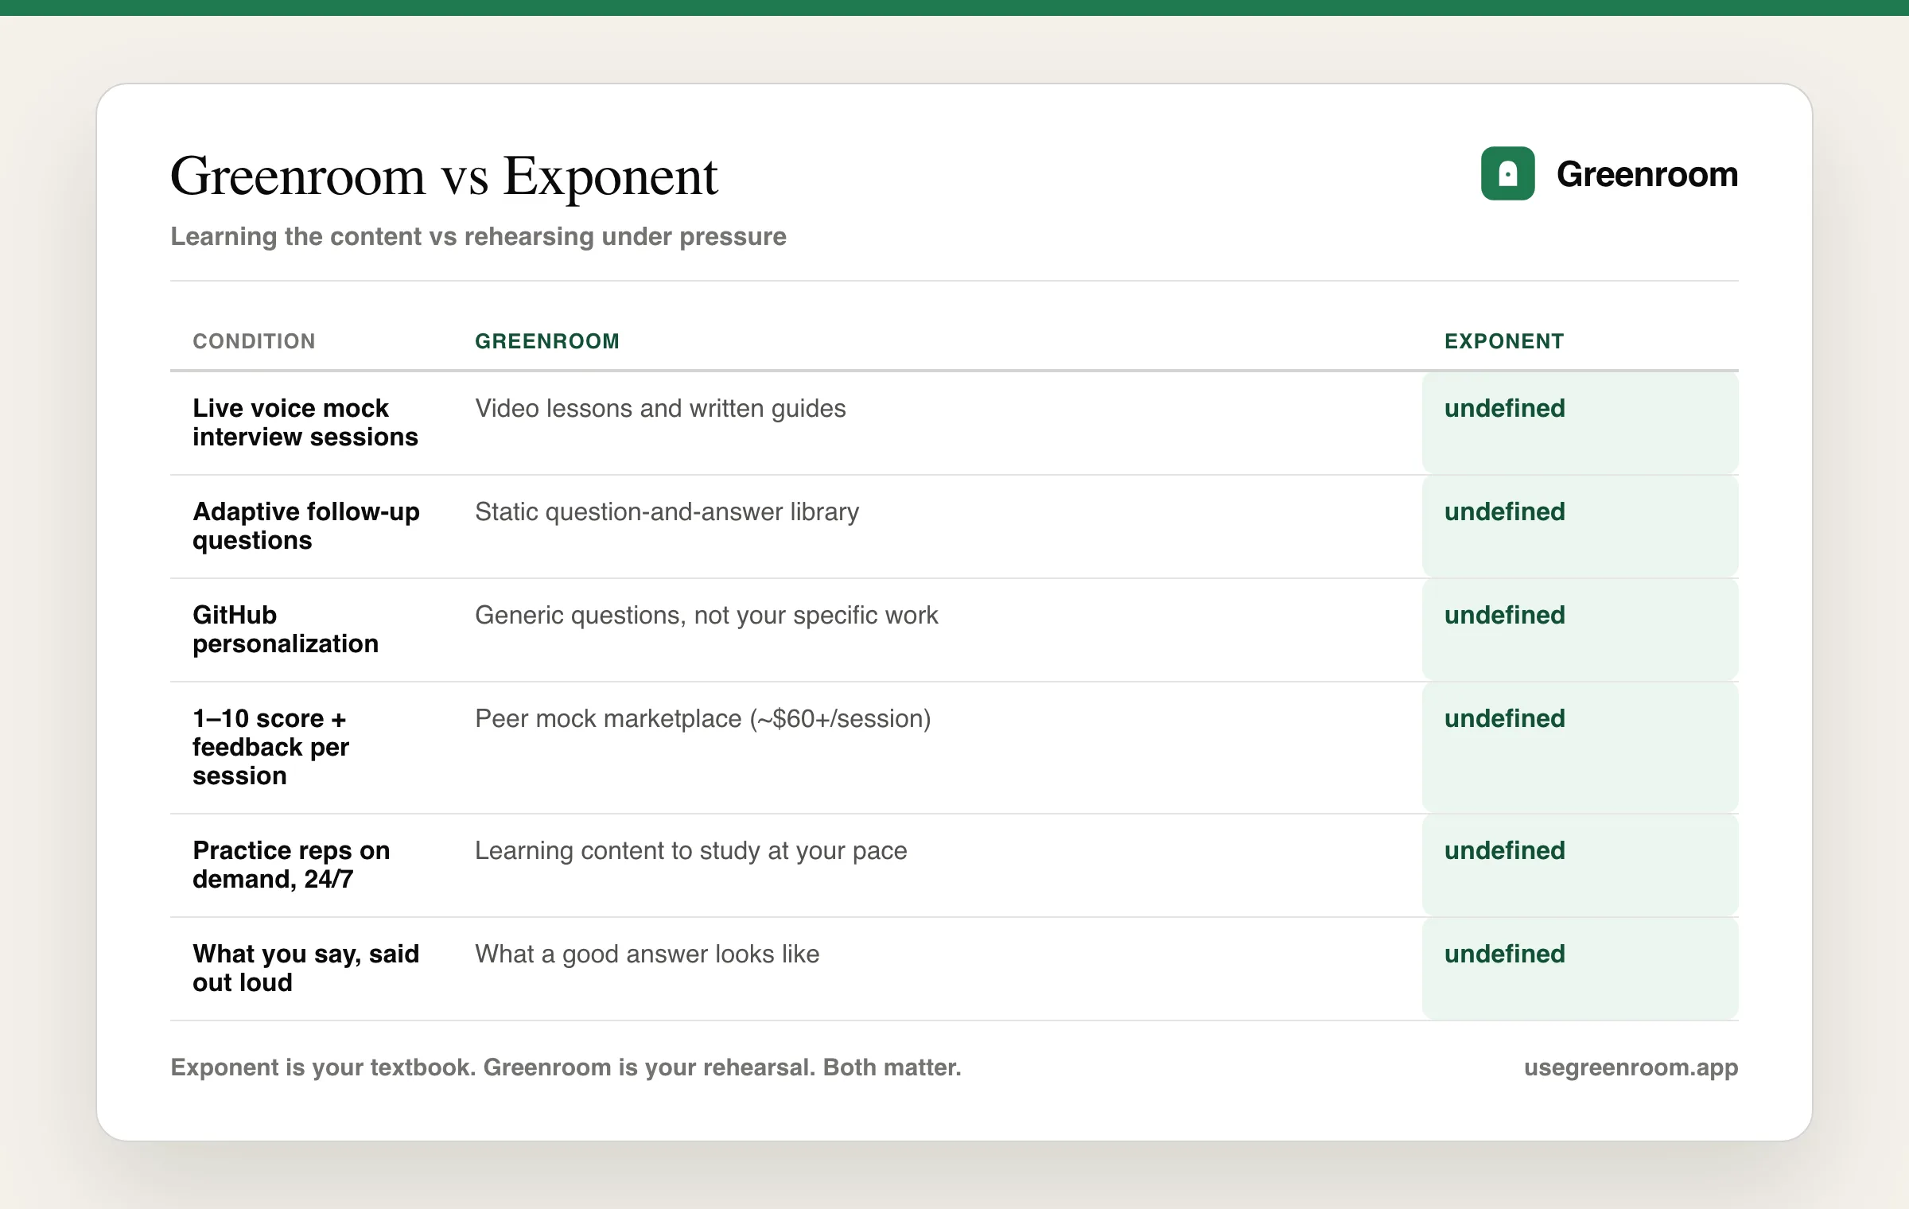Click 'undefined' in What you say row
This screenshot has height=1209, width=1909.
(1505, 954)
